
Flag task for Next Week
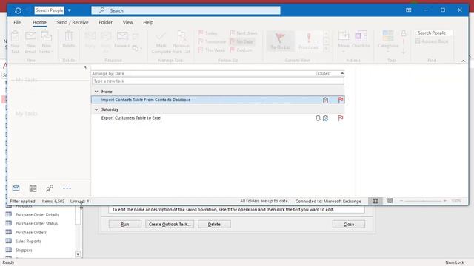click(244, 33)
